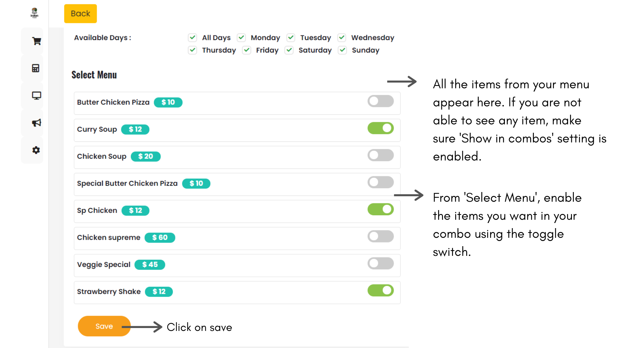Uncheck the Monday checkbox

point(241,38)
